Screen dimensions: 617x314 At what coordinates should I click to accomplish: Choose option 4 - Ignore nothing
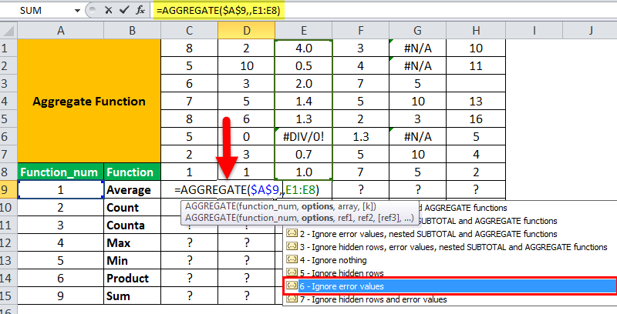[x=450, y=260]
